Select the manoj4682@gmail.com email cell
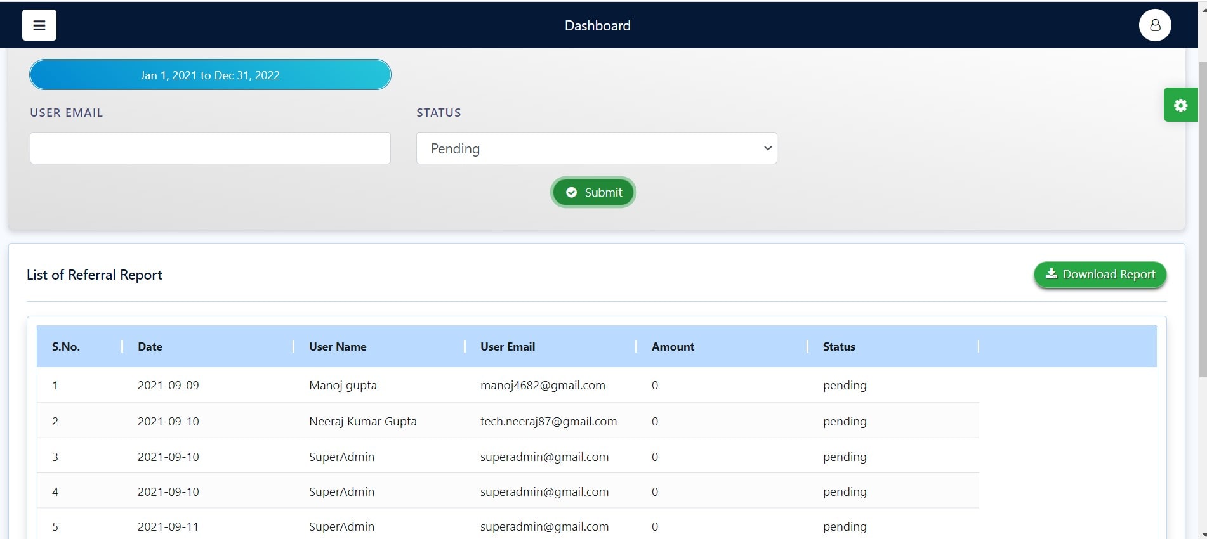 [543, 386]
